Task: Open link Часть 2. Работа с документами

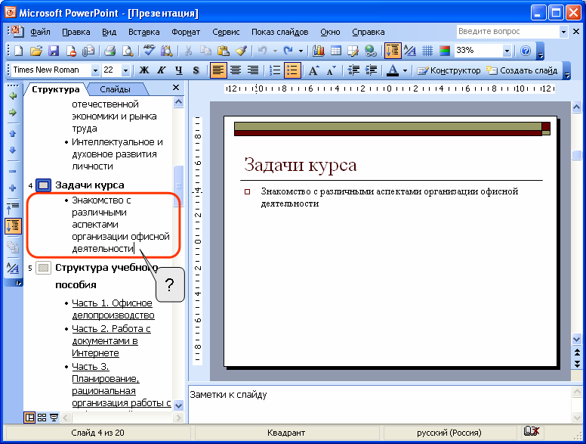Action: point(111,340)
